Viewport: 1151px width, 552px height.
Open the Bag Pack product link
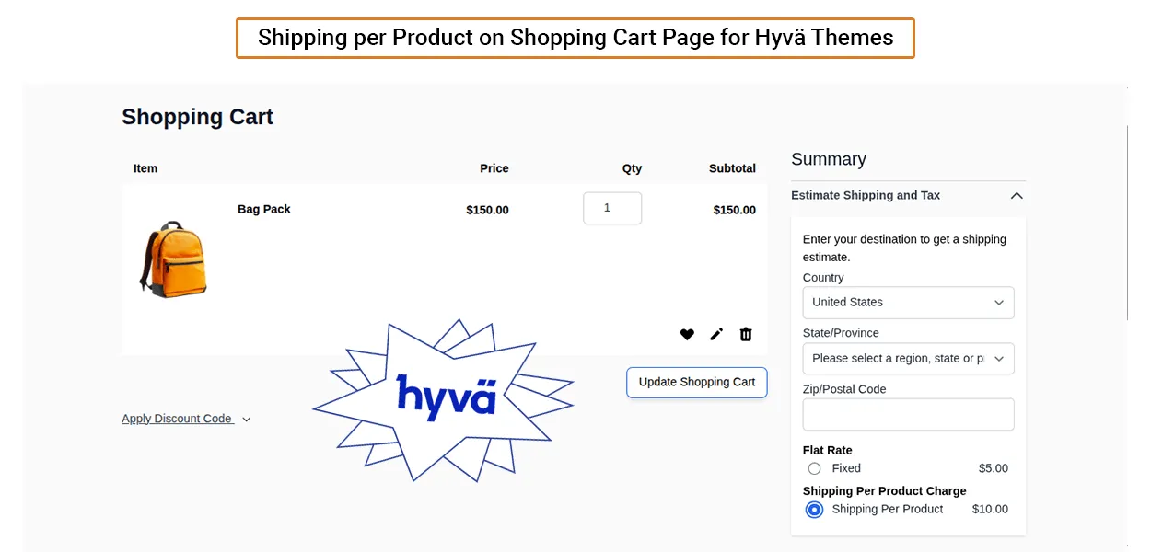264,209
